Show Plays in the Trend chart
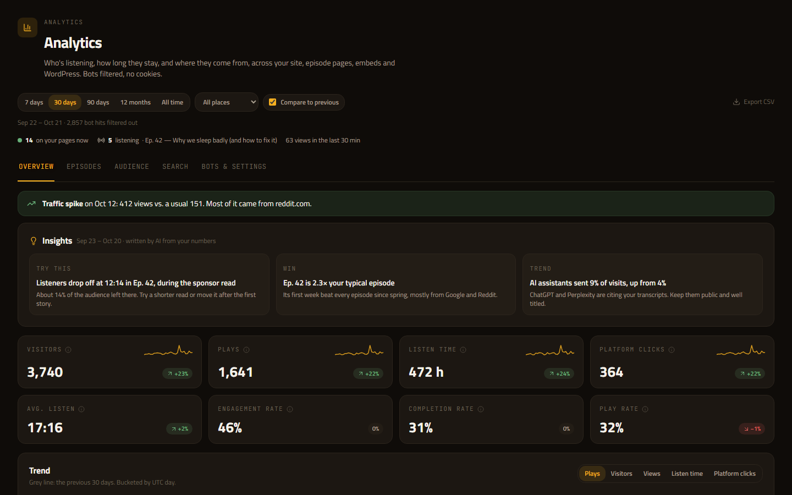Image resolution: width=792 pixels, height=495 pixels. (592, 474)
